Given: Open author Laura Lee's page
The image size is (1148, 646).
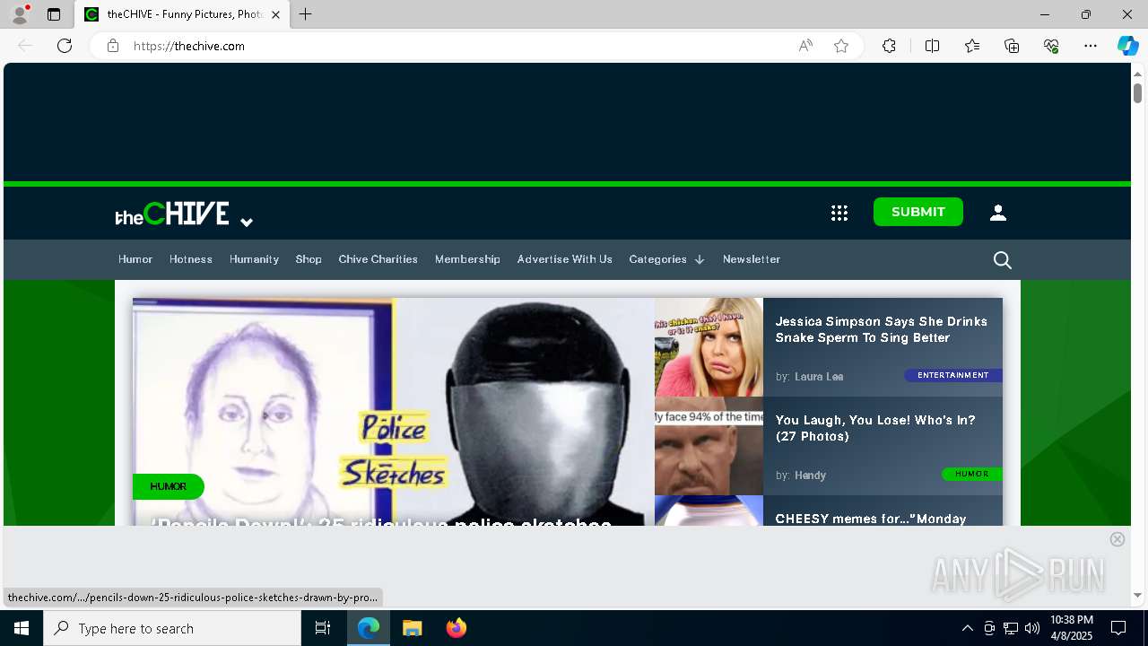Looking at the screenshot, I should pos(819,377).
